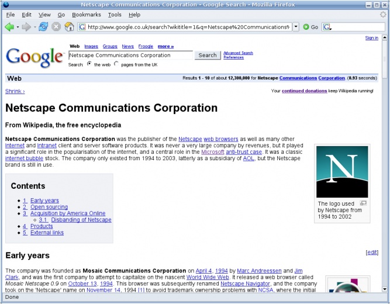Reload the page with the refresh icon
Screen dimensions: 390x304
point(44,27)
